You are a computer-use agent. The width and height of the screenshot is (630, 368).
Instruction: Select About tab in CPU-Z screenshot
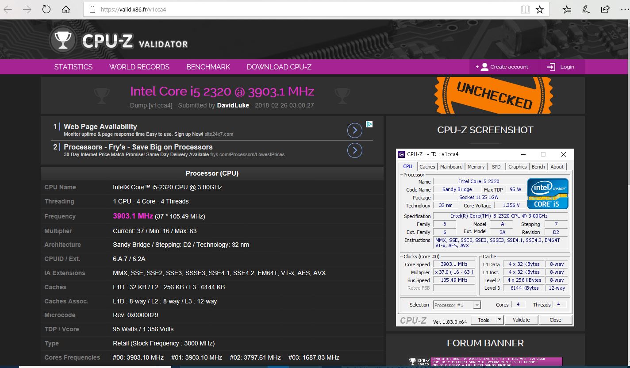click(557, 167)
